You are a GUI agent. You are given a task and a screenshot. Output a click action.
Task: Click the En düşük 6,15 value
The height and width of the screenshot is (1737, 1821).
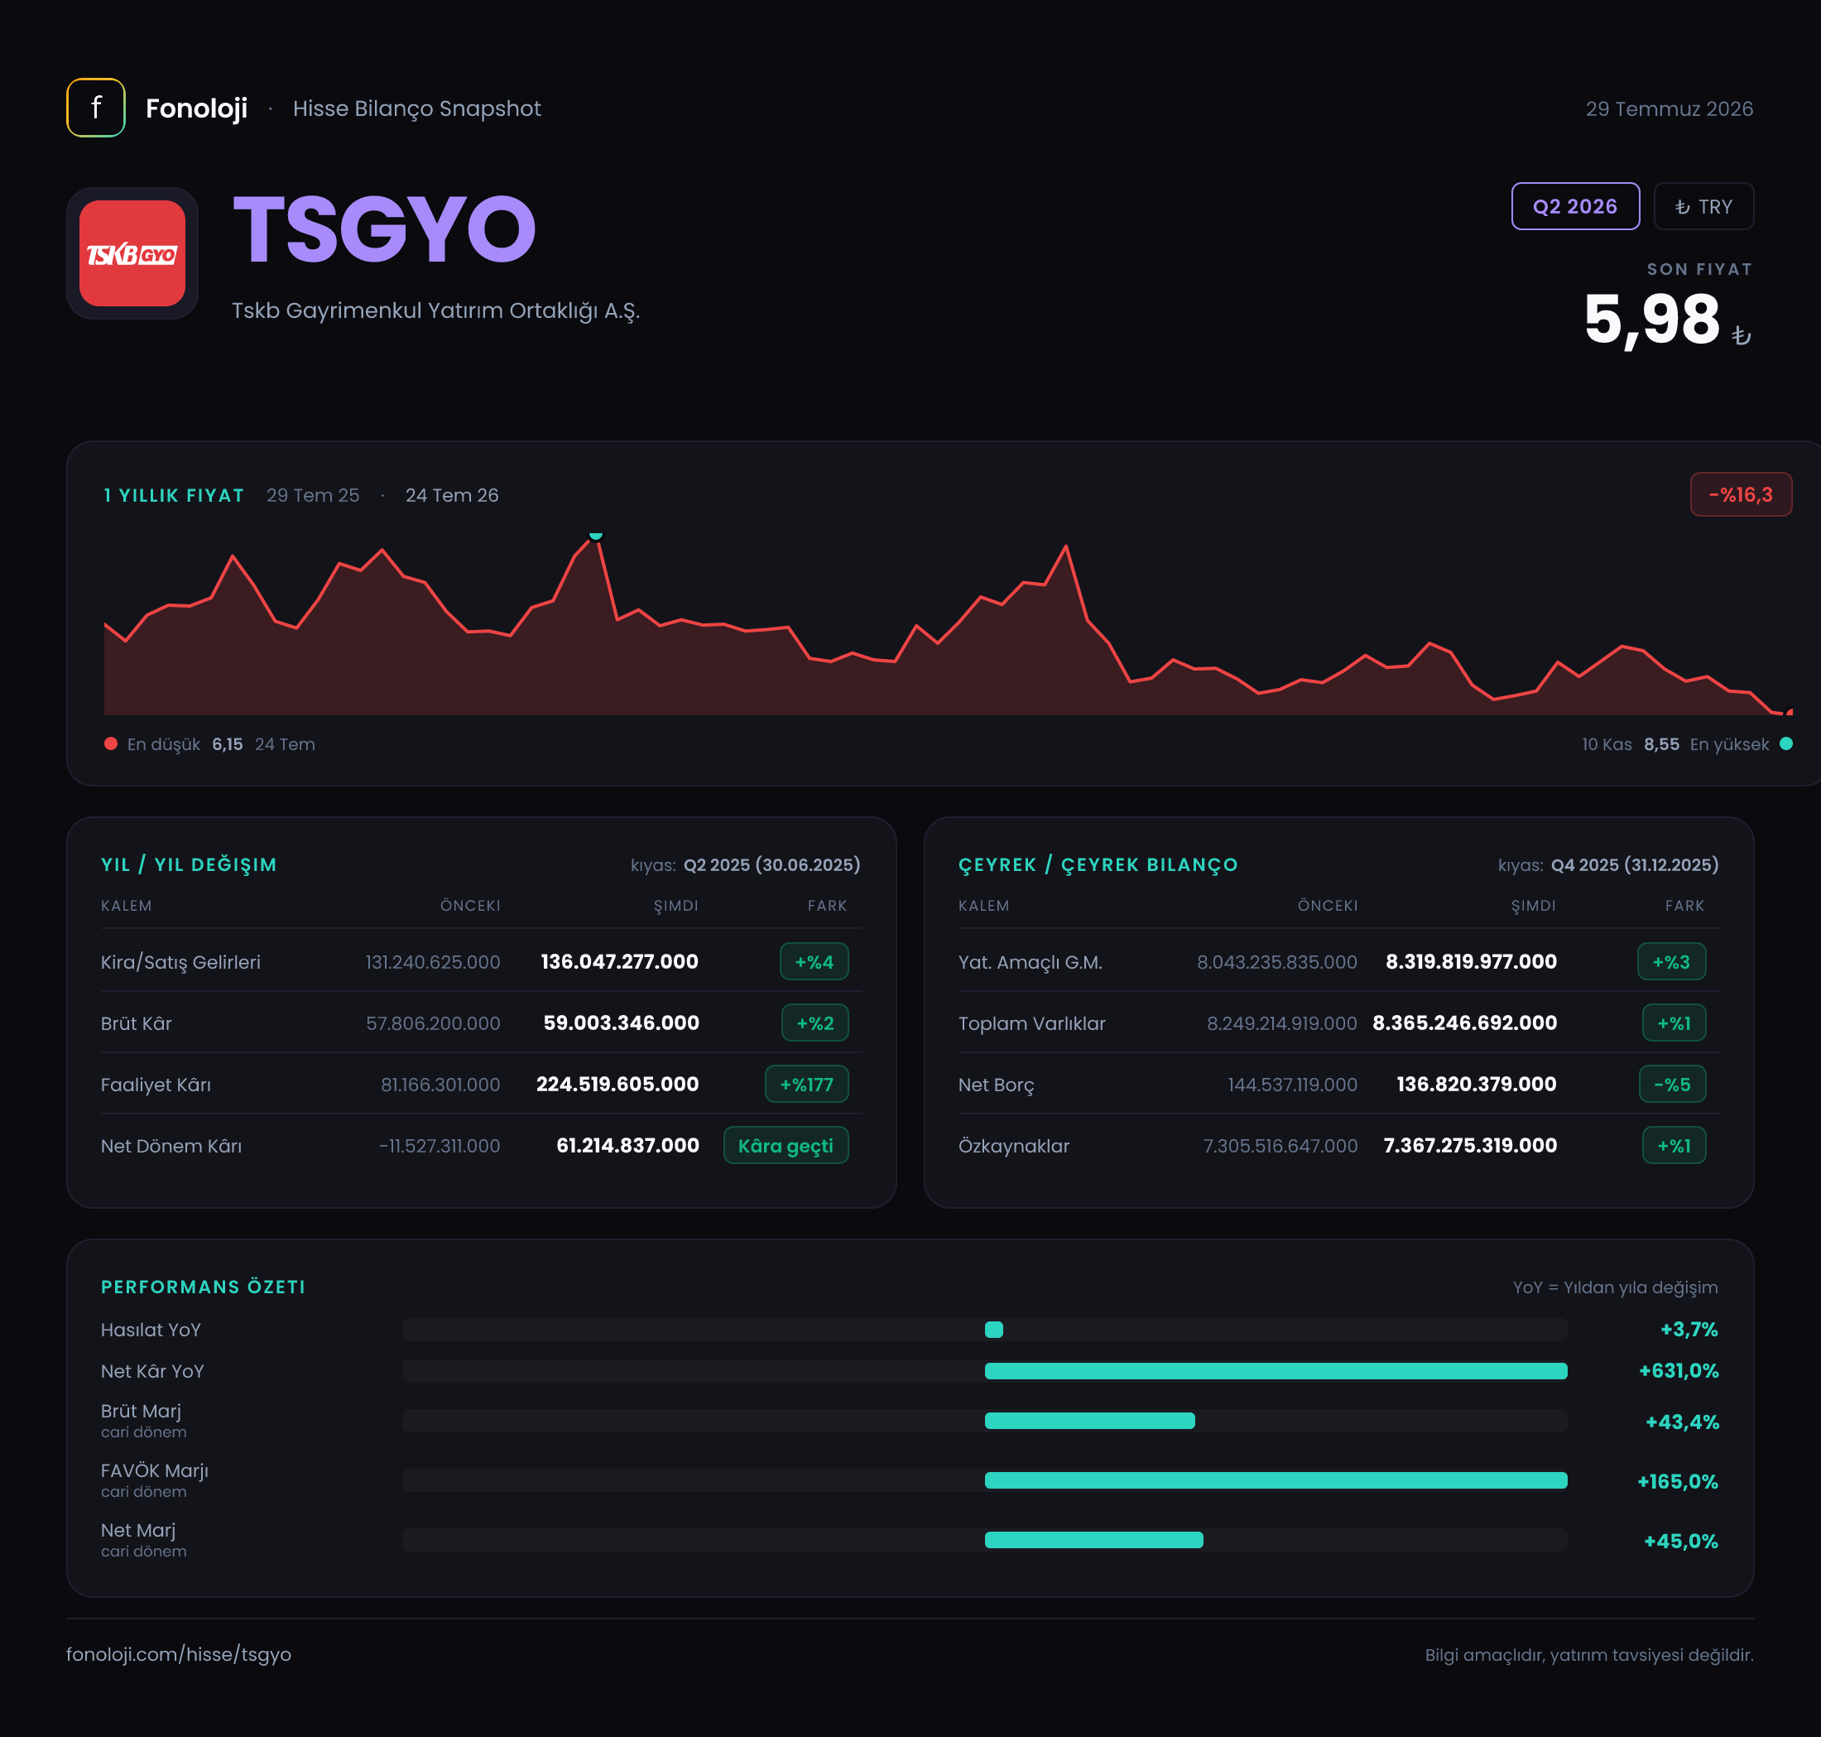click(227, 744)
